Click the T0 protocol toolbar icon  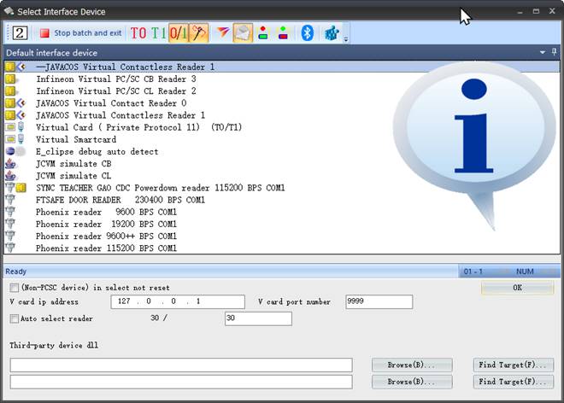click(x=138, y=33)
